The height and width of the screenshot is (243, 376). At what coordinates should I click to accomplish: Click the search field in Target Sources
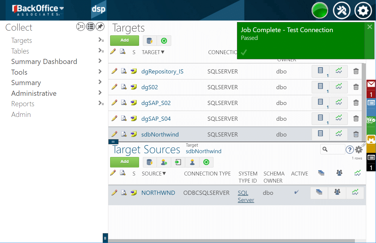click(336, 149)
